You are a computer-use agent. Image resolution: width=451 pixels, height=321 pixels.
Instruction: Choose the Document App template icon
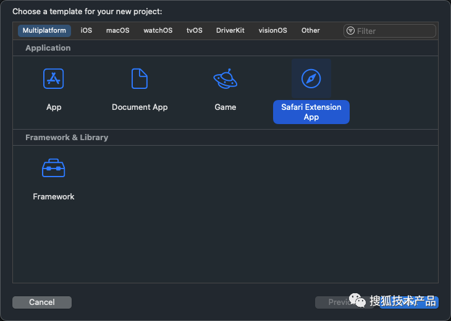pos(140,78)
